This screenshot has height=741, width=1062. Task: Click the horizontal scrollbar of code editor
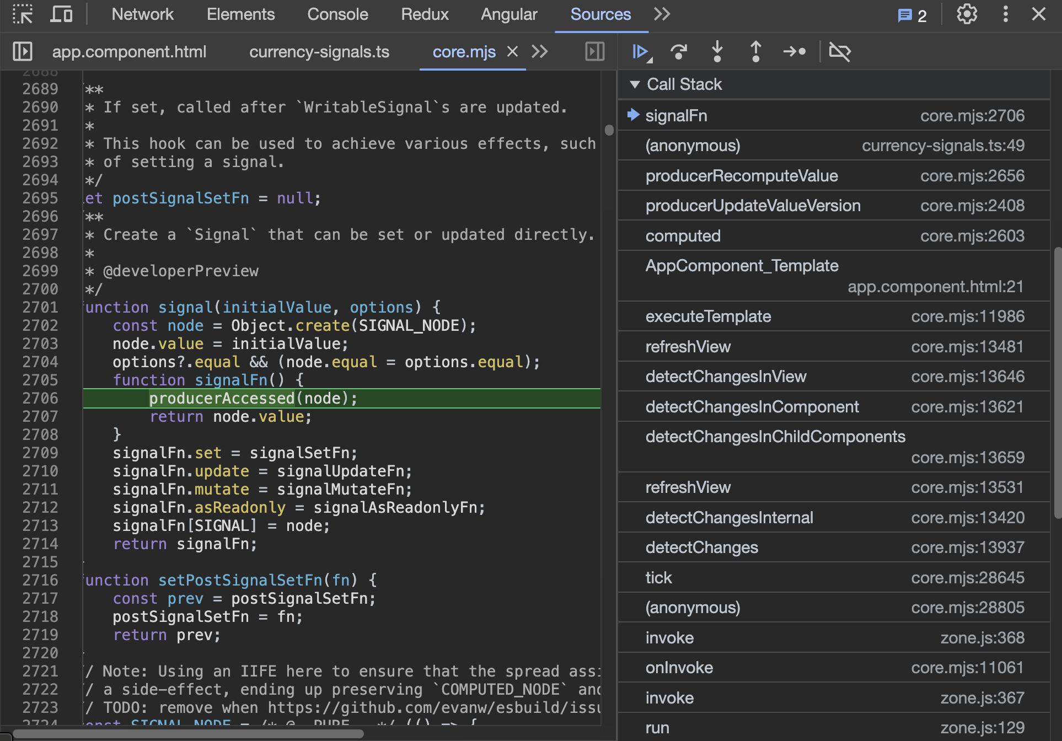tap(187, 734)
